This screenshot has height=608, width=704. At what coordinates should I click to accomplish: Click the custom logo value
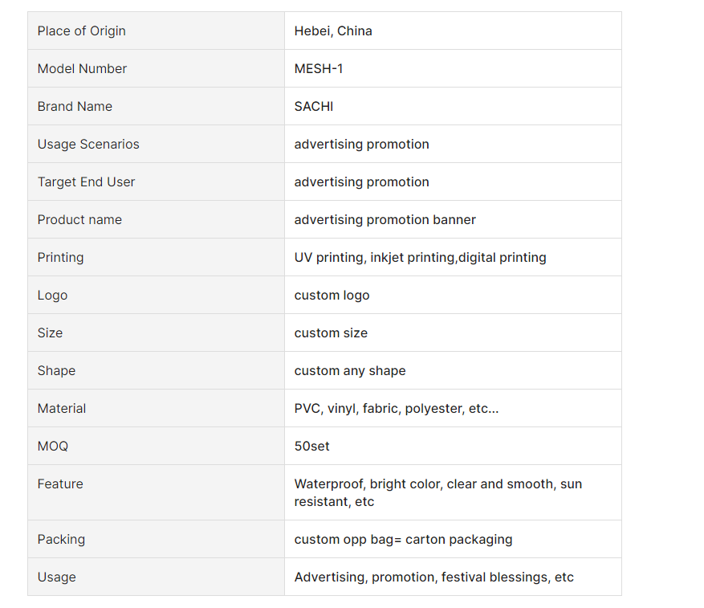[332, 296]
